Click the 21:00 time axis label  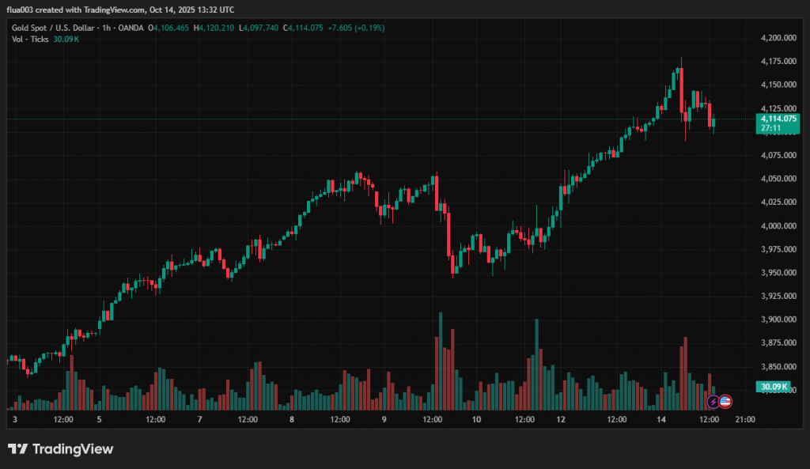[x=745, y=420]
